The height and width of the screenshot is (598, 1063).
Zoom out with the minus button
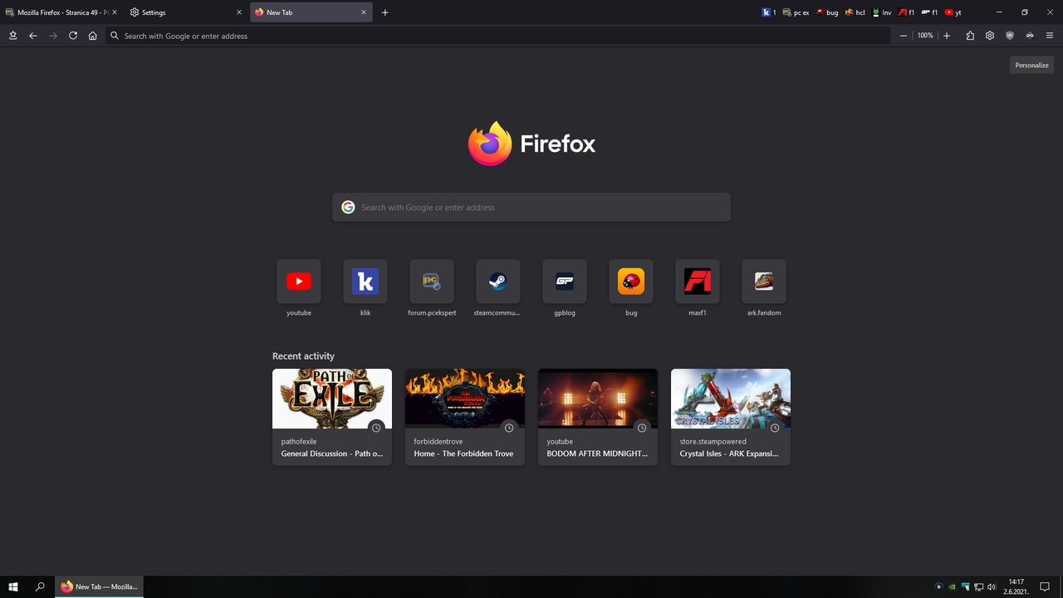pos(904,36)
